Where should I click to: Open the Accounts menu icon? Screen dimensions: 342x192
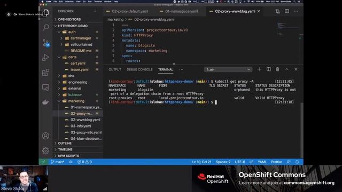tap(45, 136)
